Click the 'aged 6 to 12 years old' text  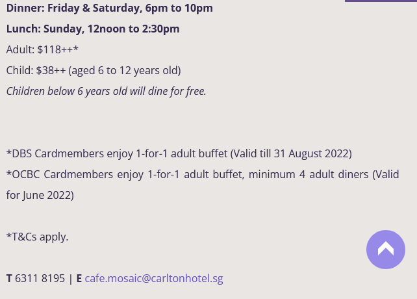click(x=125, y=70)
